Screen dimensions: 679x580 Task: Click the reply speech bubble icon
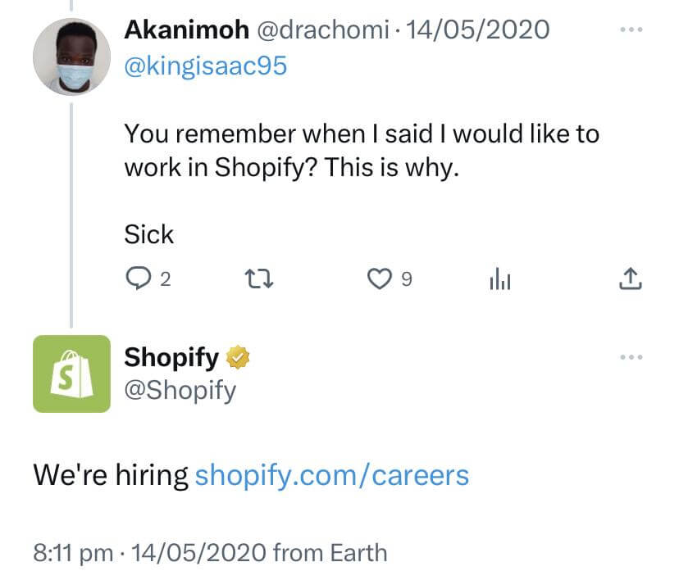click(136, 280)
